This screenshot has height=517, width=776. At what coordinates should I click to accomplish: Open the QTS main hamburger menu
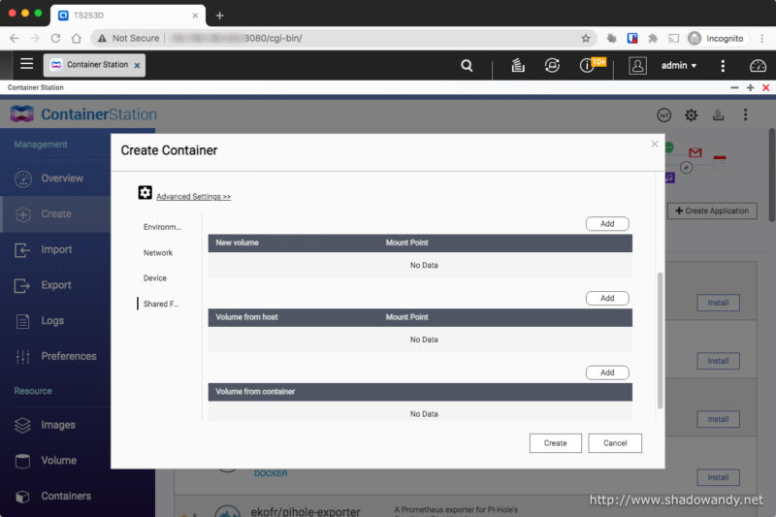26,64
